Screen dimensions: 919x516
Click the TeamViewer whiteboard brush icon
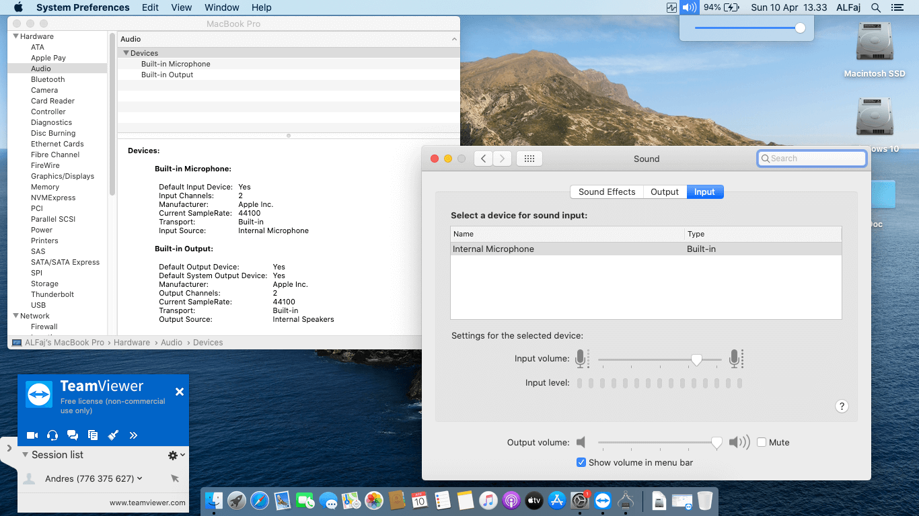pyautogui.click(x=113, y=435)
